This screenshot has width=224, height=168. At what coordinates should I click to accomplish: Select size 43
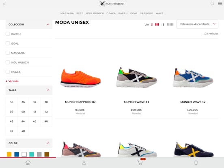coord(12,121)
